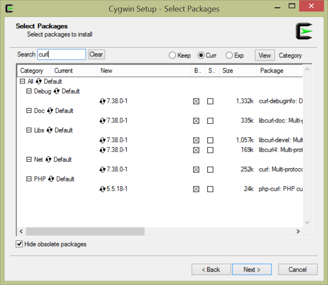
Task: Toggle source checkbox for curl-debuginfo
Action: (x=210, y=102)
